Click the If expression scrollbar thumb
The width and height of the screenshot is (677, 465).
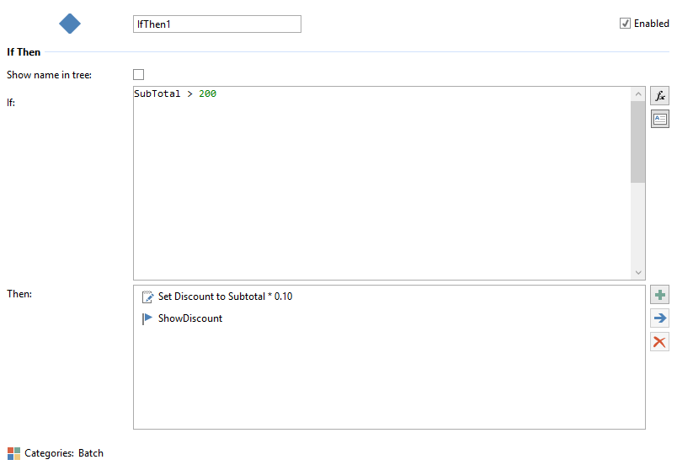click(x=637, y=143)
